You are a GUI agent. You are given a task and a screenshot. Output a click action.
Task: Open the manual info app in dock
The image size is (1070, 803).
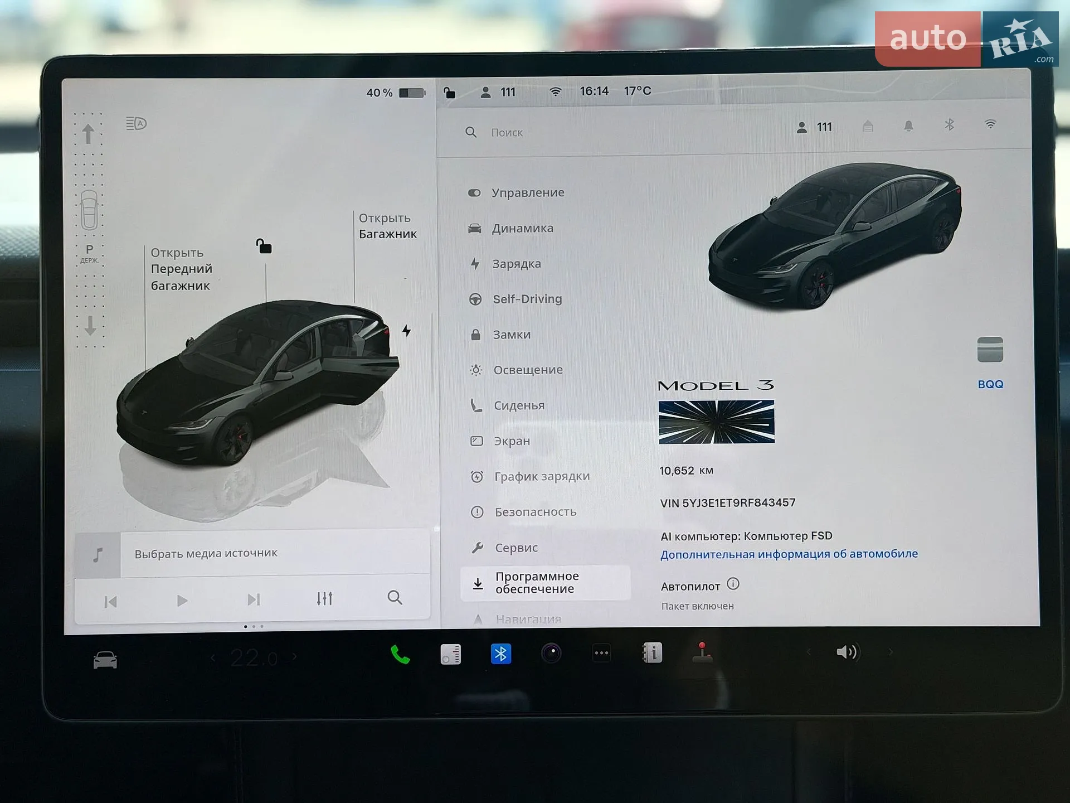point(652,652)
